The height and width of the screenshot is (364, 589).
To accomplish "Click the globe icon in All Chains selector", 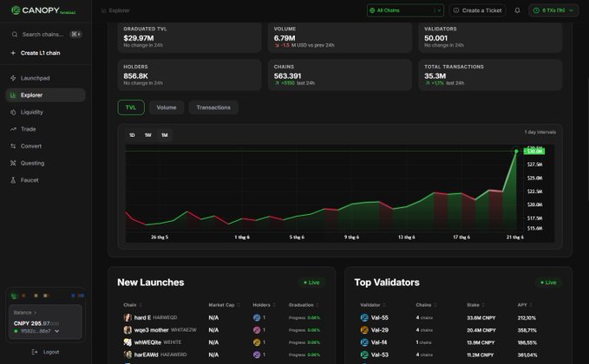I will pyautogui.click(x=372, y=10).
